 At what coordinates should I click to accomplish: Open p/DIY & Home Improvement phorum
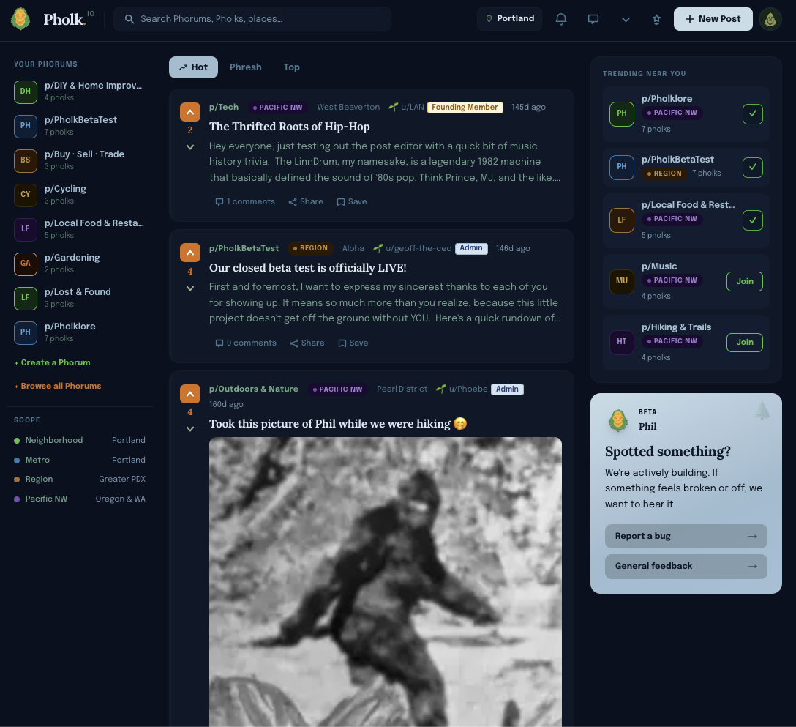80,92
